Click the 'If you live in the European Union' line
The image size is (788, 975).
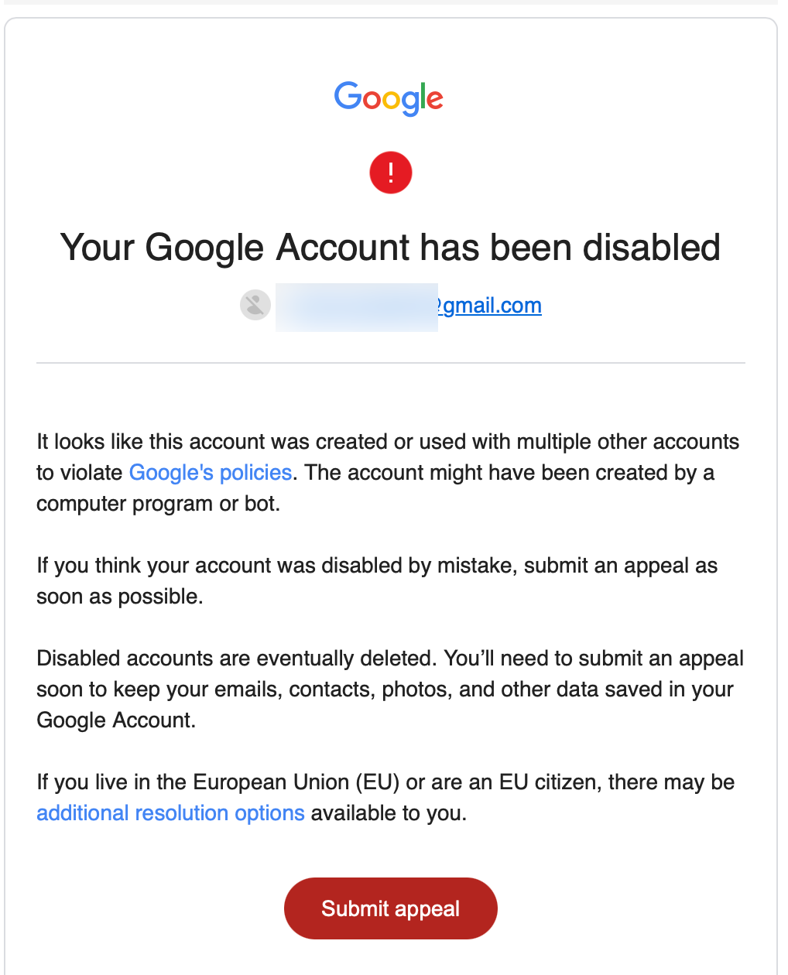point(385,782)
